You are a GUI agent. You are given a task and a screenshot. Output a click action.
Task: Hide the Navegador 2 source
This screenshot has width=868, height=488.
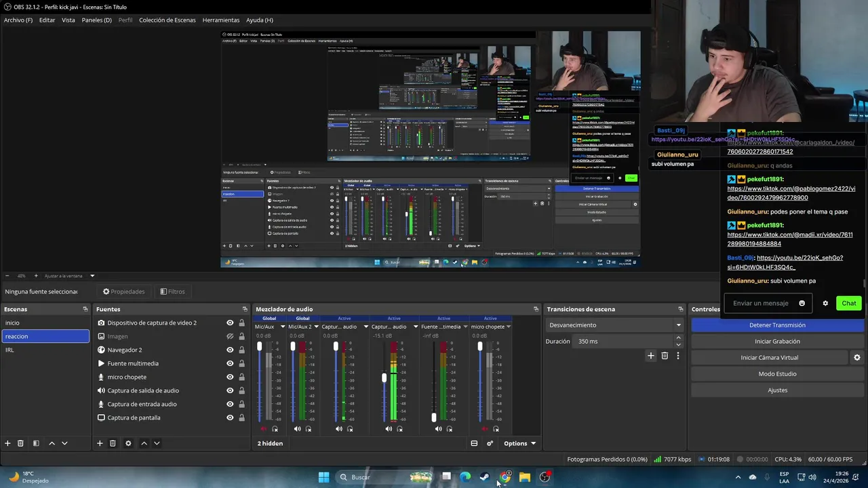click(230, 350)
